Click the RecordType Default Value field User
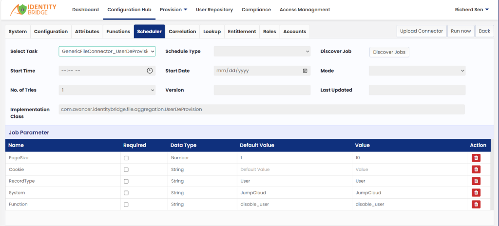 click(x=294, y=181)
